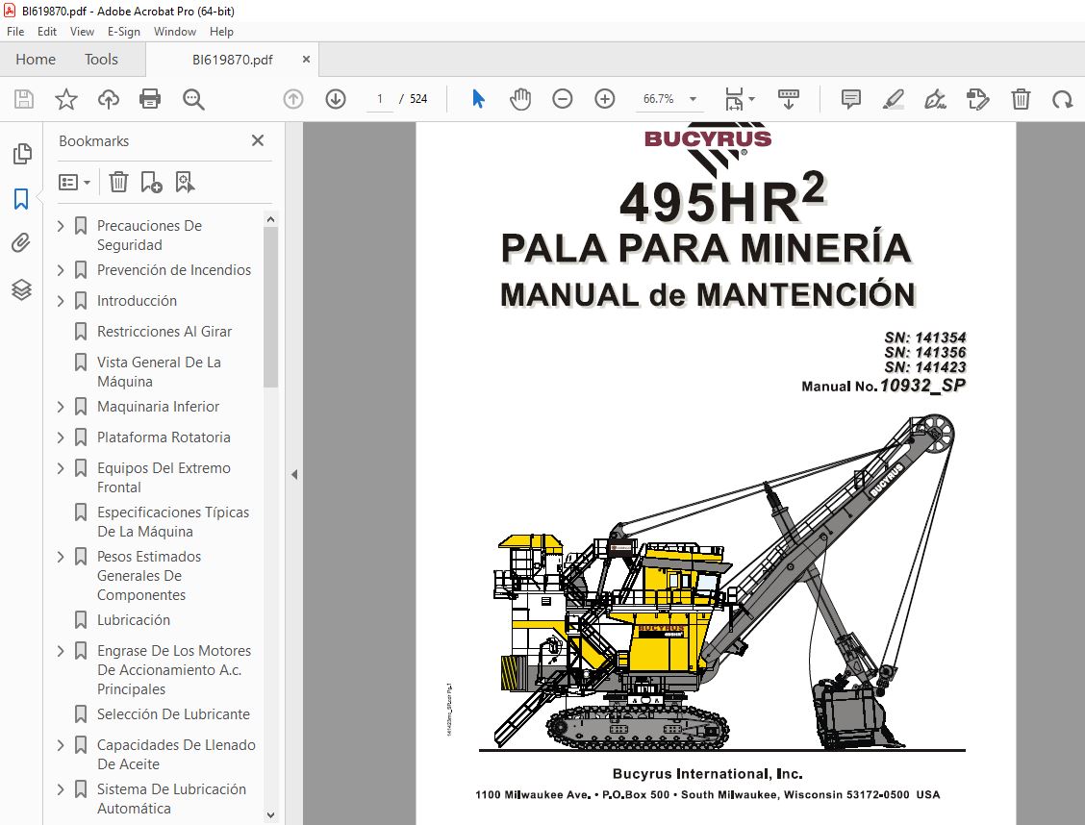The height and width of the screenshot is (825, 1085).
Task: Enable scrolling mode via keyboard-arrow icon
Action: click(788, 100)
